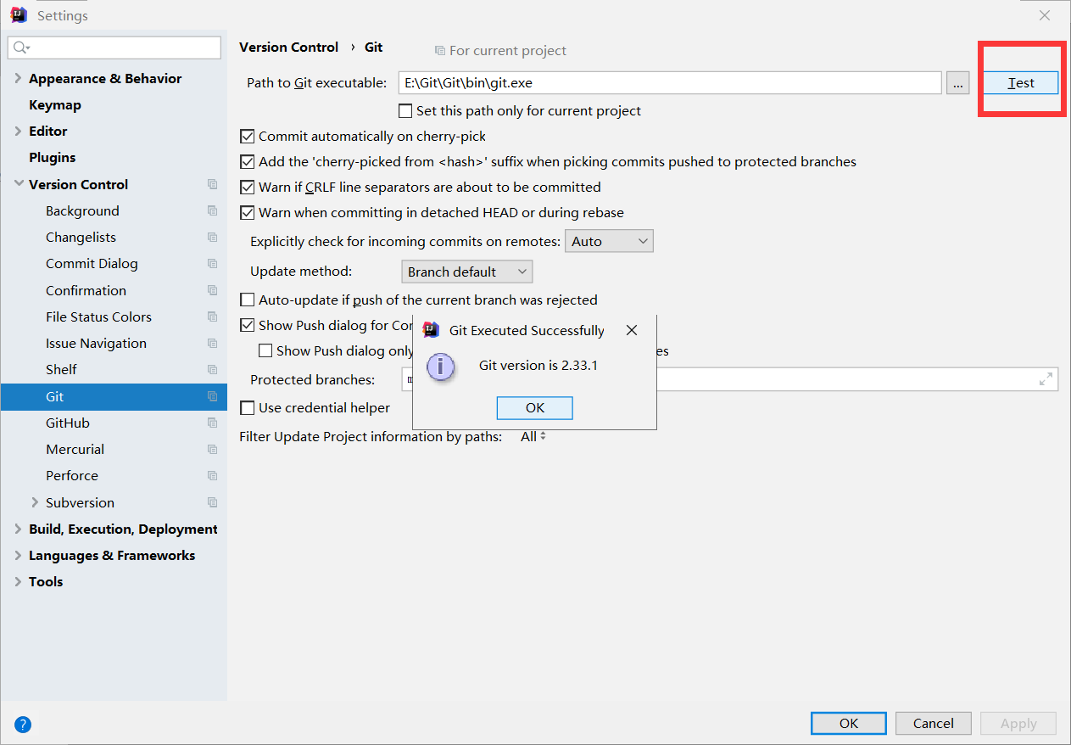Click the Test button for Git executable

point(1021,82)
